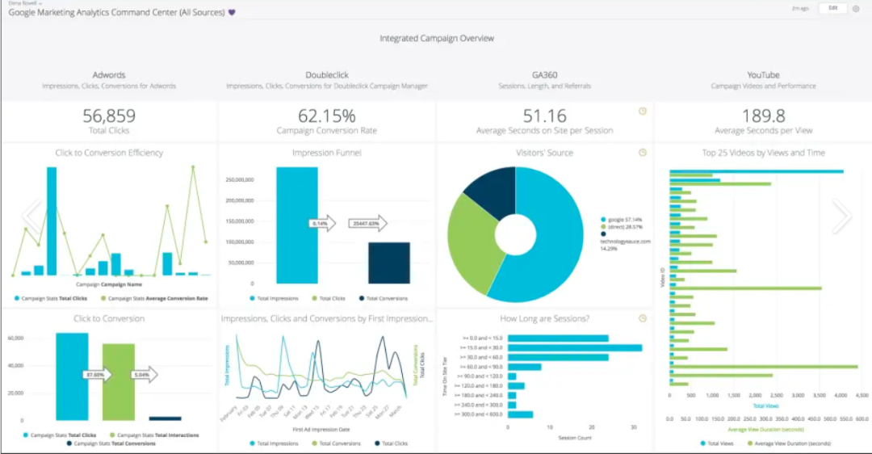The height and width of the screenshot is (454, 872).
Task: Click the green Total Interactions bar
Action: point(119,382)
